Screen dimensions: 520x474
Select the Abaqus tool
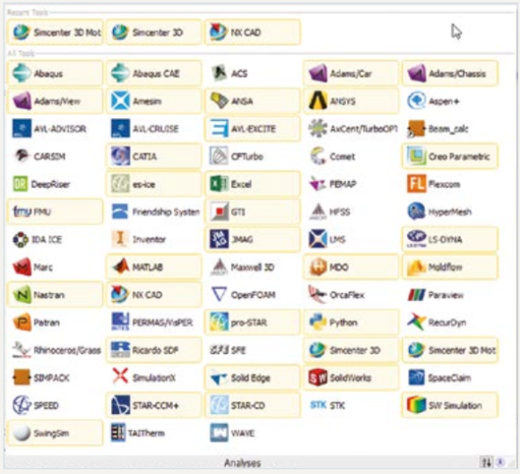55,73
